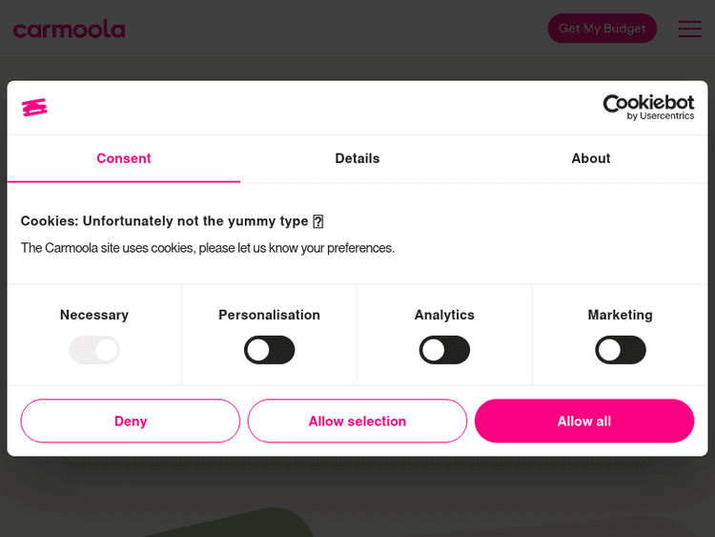Click the Marketing category label

(x=620, y=315)
